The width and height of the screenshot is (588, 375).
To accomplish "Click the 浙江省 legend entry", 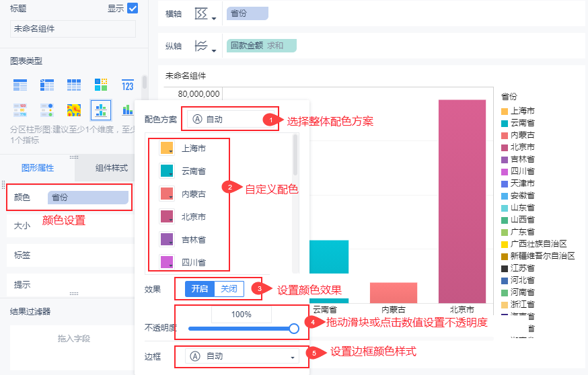I will click(x=518, y=304).
